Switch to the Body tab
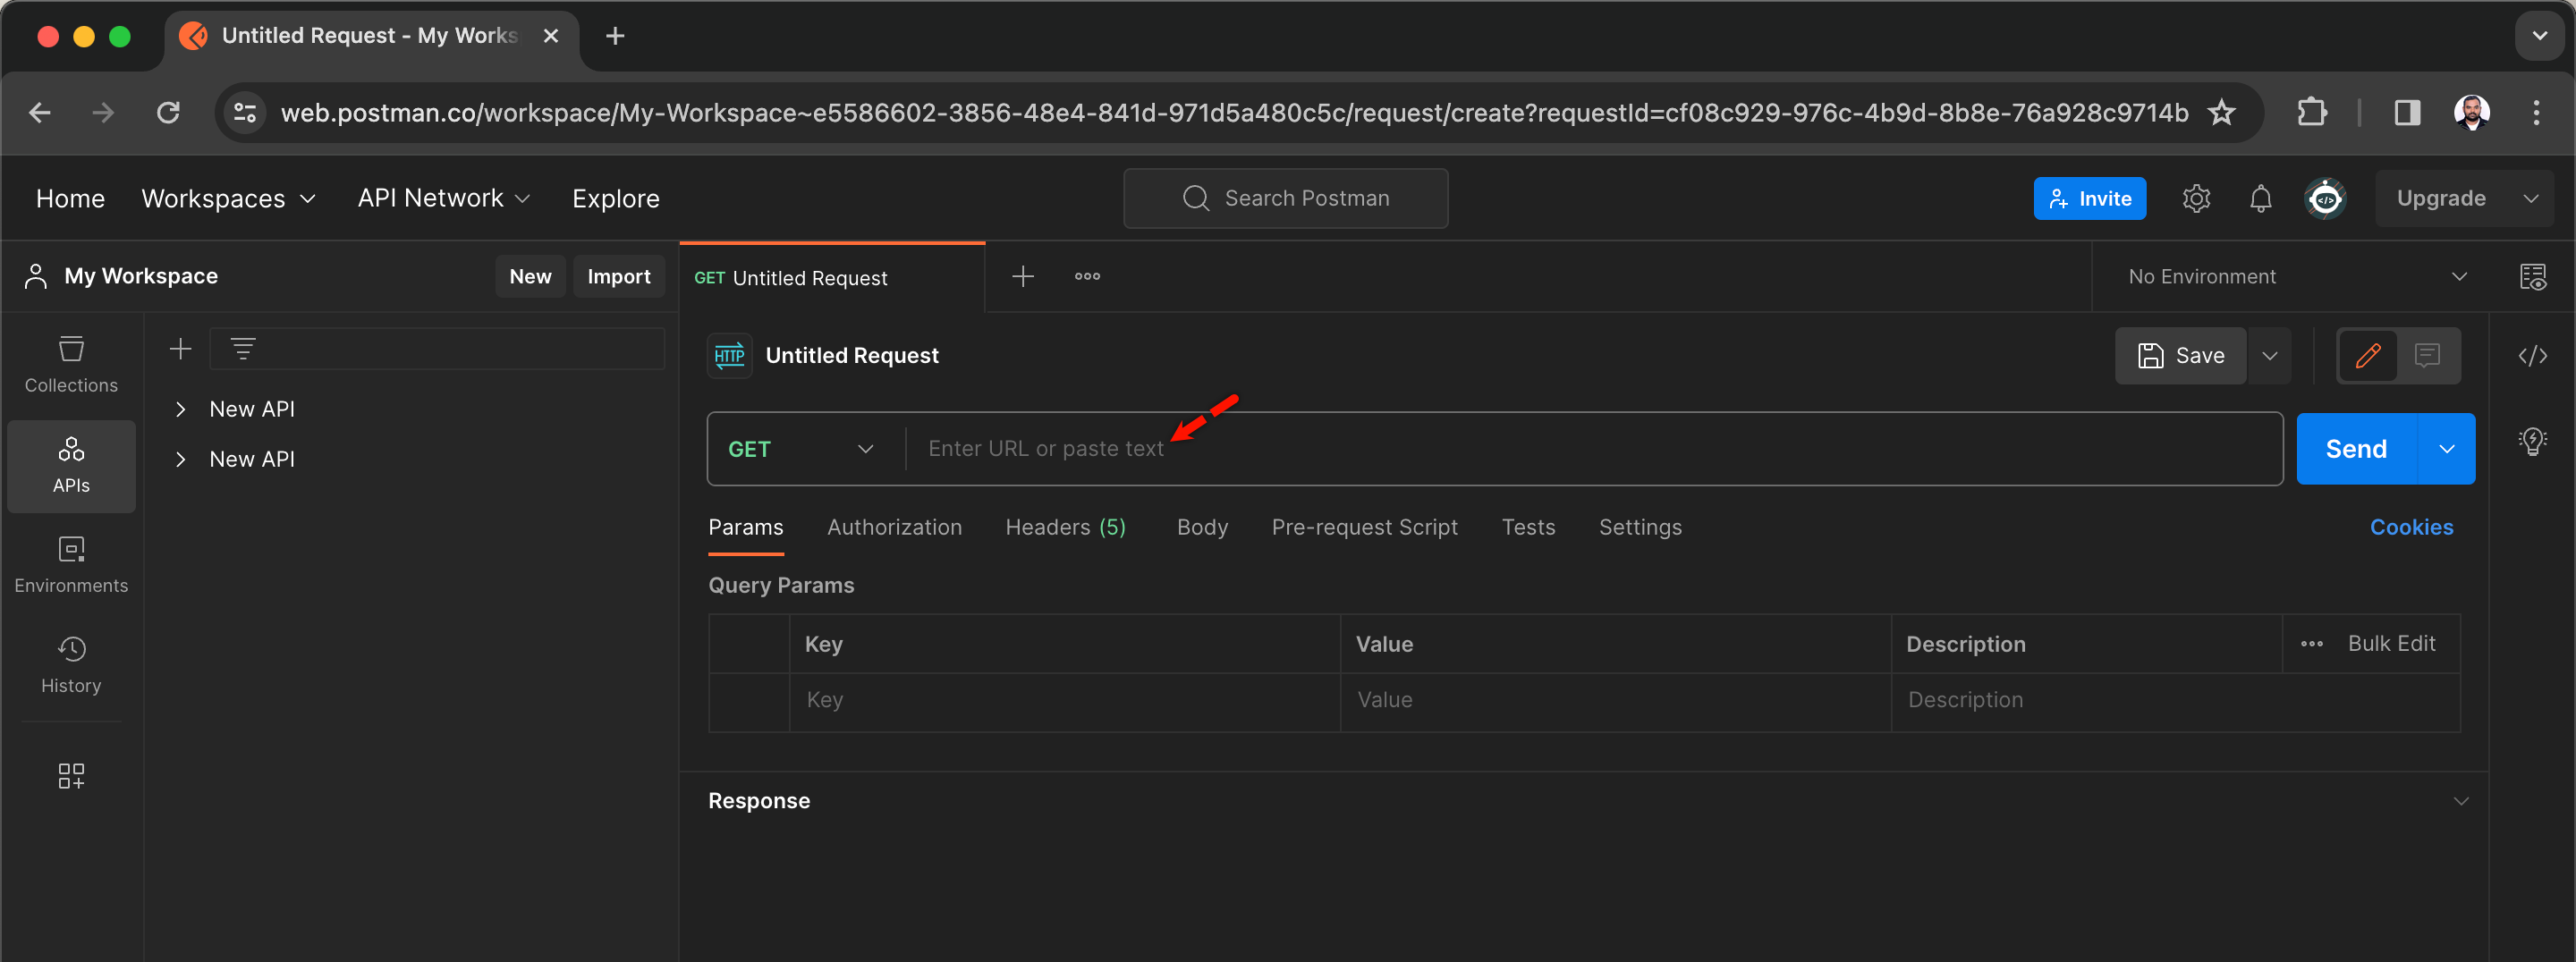Viewport: 2576px width, 962px height. [x=1201, y=527]
